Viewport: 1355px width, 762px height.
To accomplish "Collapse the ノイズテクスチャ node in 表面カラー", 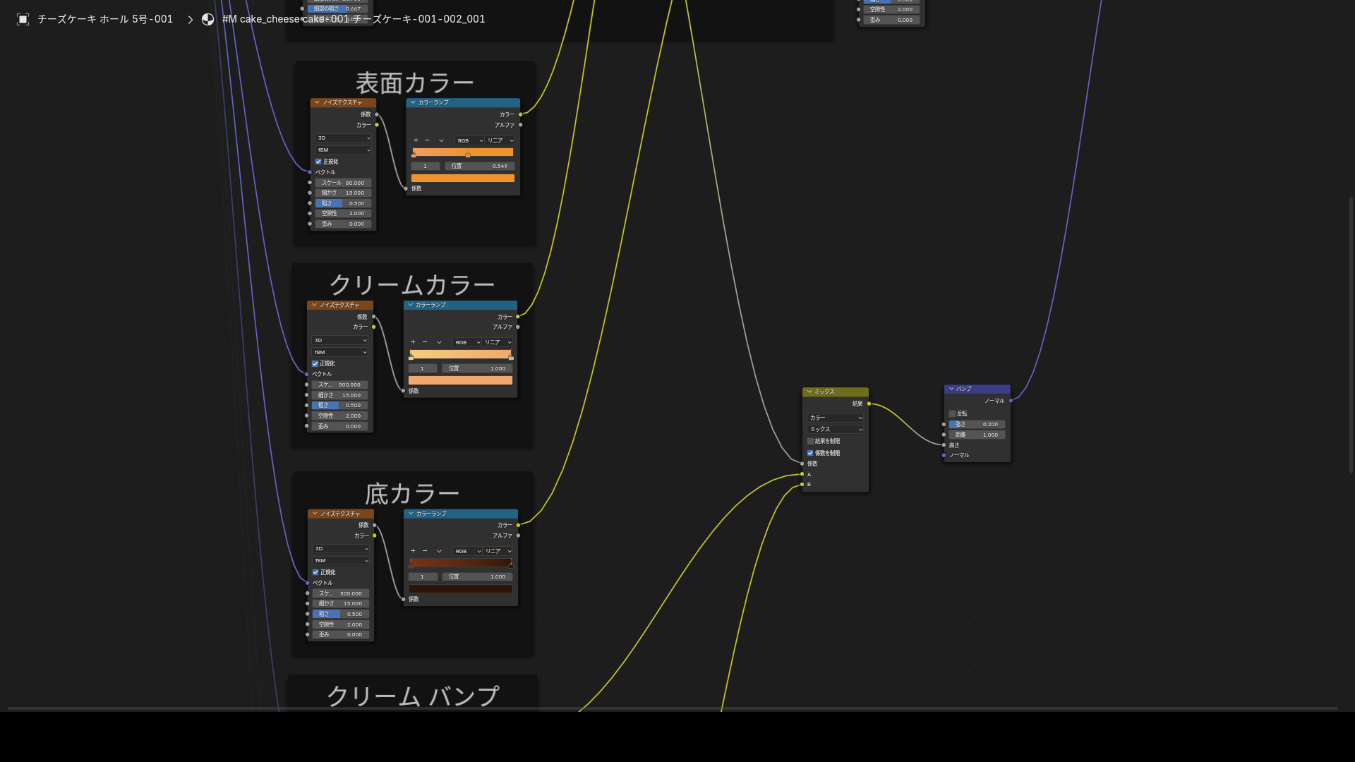I will pyautogui.click(x=317, y=102).
